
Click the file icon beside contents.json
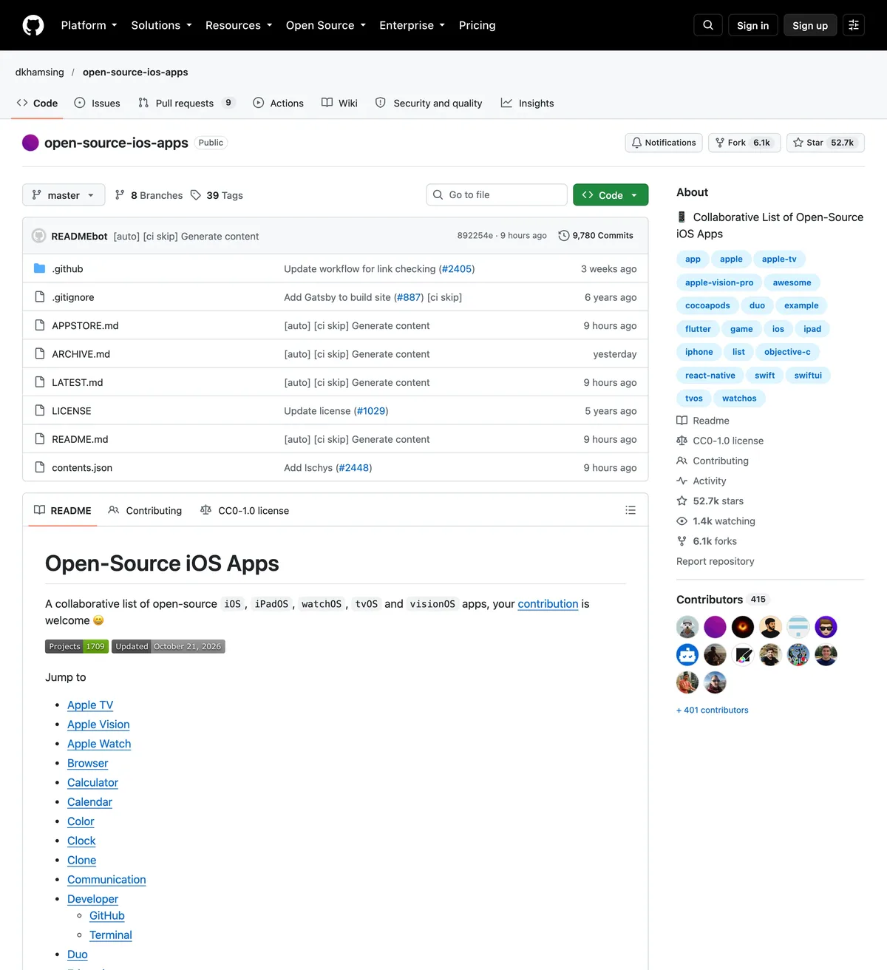(40, 467)
